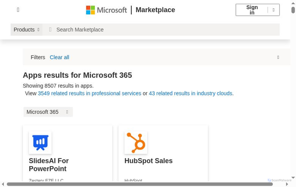Expand the Sign in dropdown arrow
Viewport: 296px width, 187px height.
pyautogui.click(x=273, y=10)
